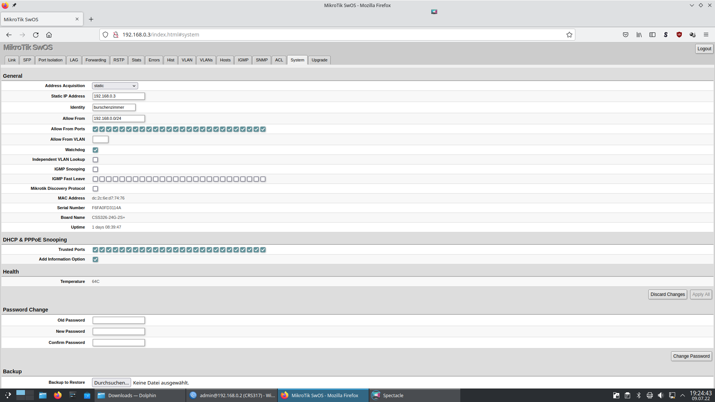Bookmark this page with star icon

tap(569, 35)
